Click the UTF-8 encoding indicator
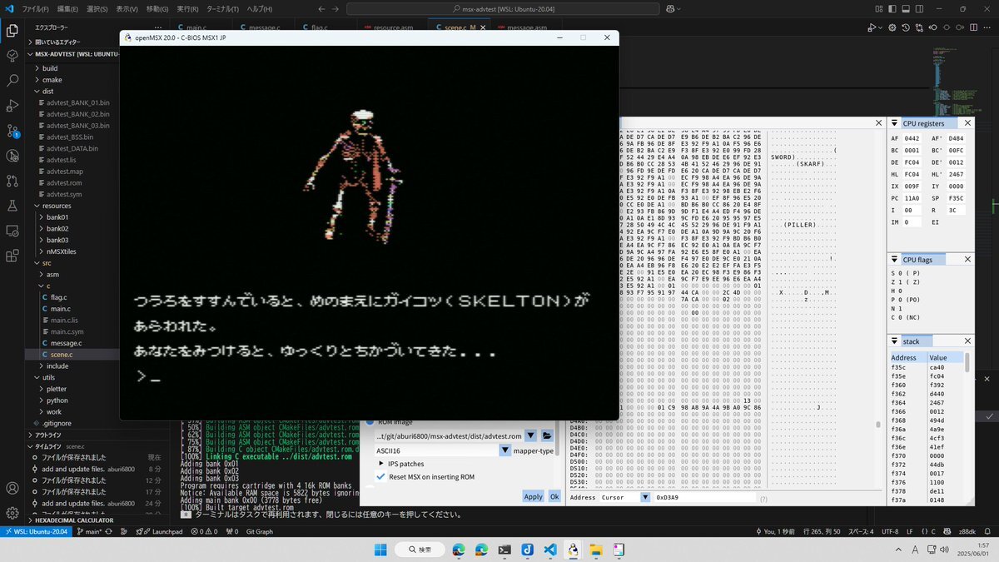The image size is (999, 562). (x=890, y=531)
